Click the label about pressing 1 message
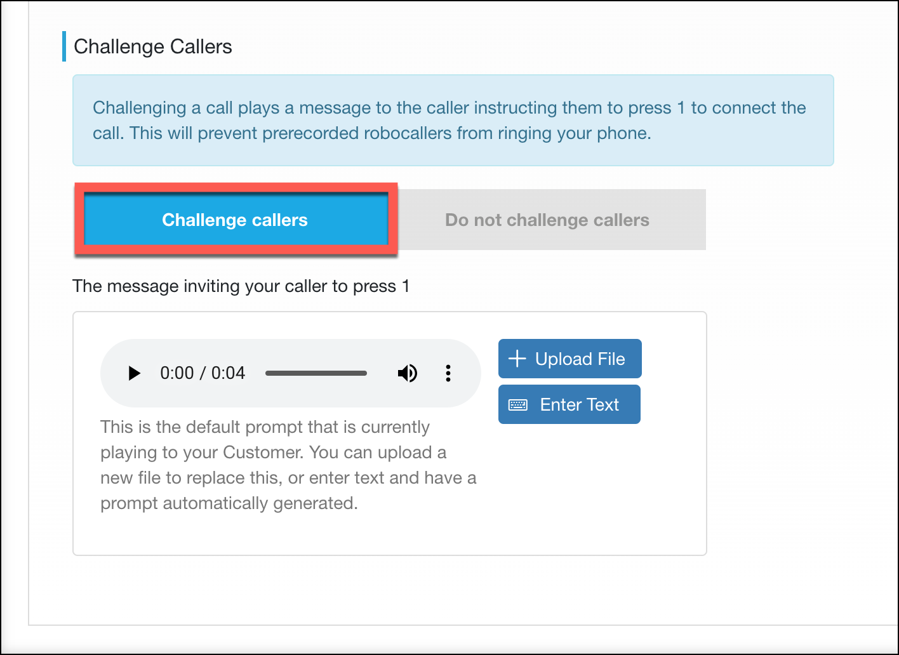This screenshot has height=655, width=899. pos(241,286)
